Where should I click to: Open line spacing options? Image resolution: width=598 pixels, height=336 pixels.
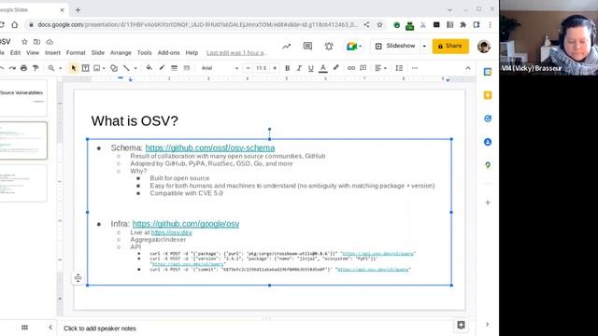(x=399, y=68)
